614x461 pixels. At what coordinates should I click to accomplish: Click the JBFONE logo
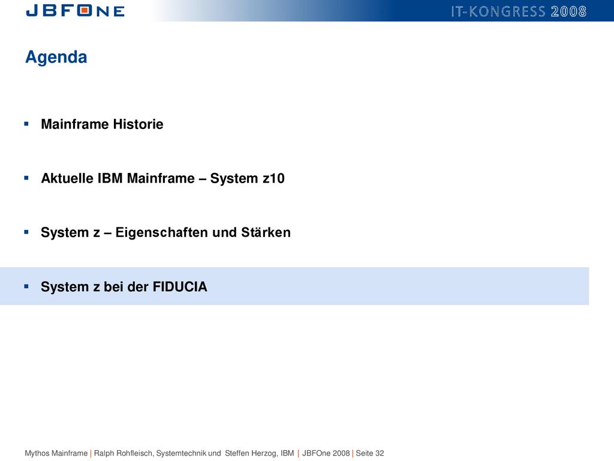pyautogui.click(x=75, y=11)
